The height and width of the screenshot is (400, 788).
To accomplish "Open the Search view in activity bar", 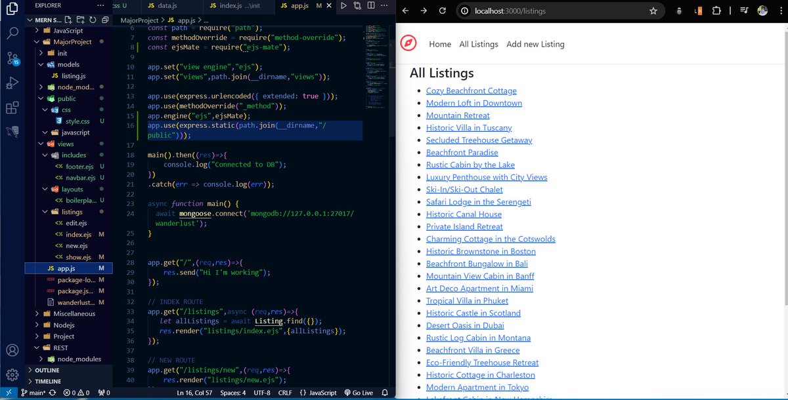I will [x=12, y=33].
